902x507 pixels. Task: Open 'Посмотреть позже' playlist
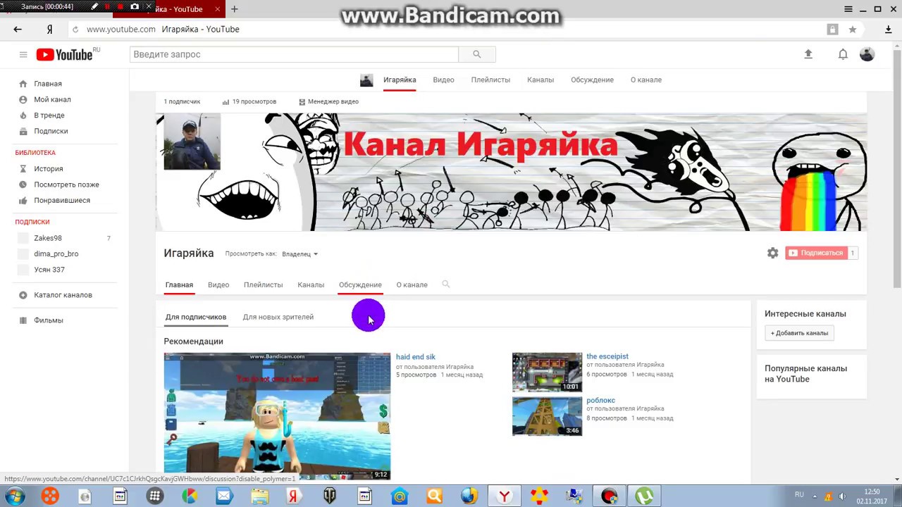point(67,184)
